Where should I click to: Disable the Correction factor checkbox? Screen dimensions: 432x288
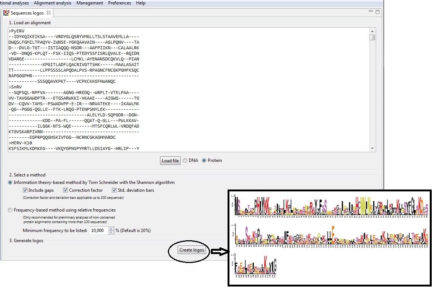66,190
